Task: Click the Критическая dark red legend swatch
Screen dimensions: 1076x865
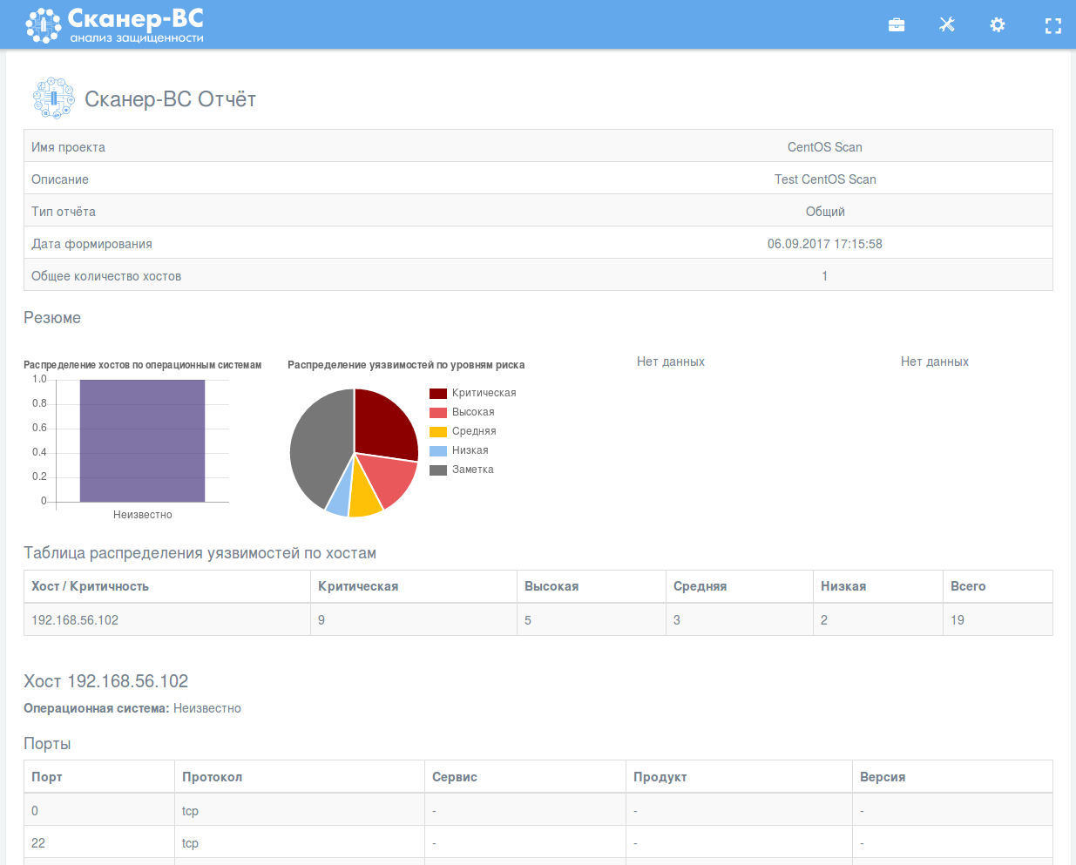Action: coord(438,394)
